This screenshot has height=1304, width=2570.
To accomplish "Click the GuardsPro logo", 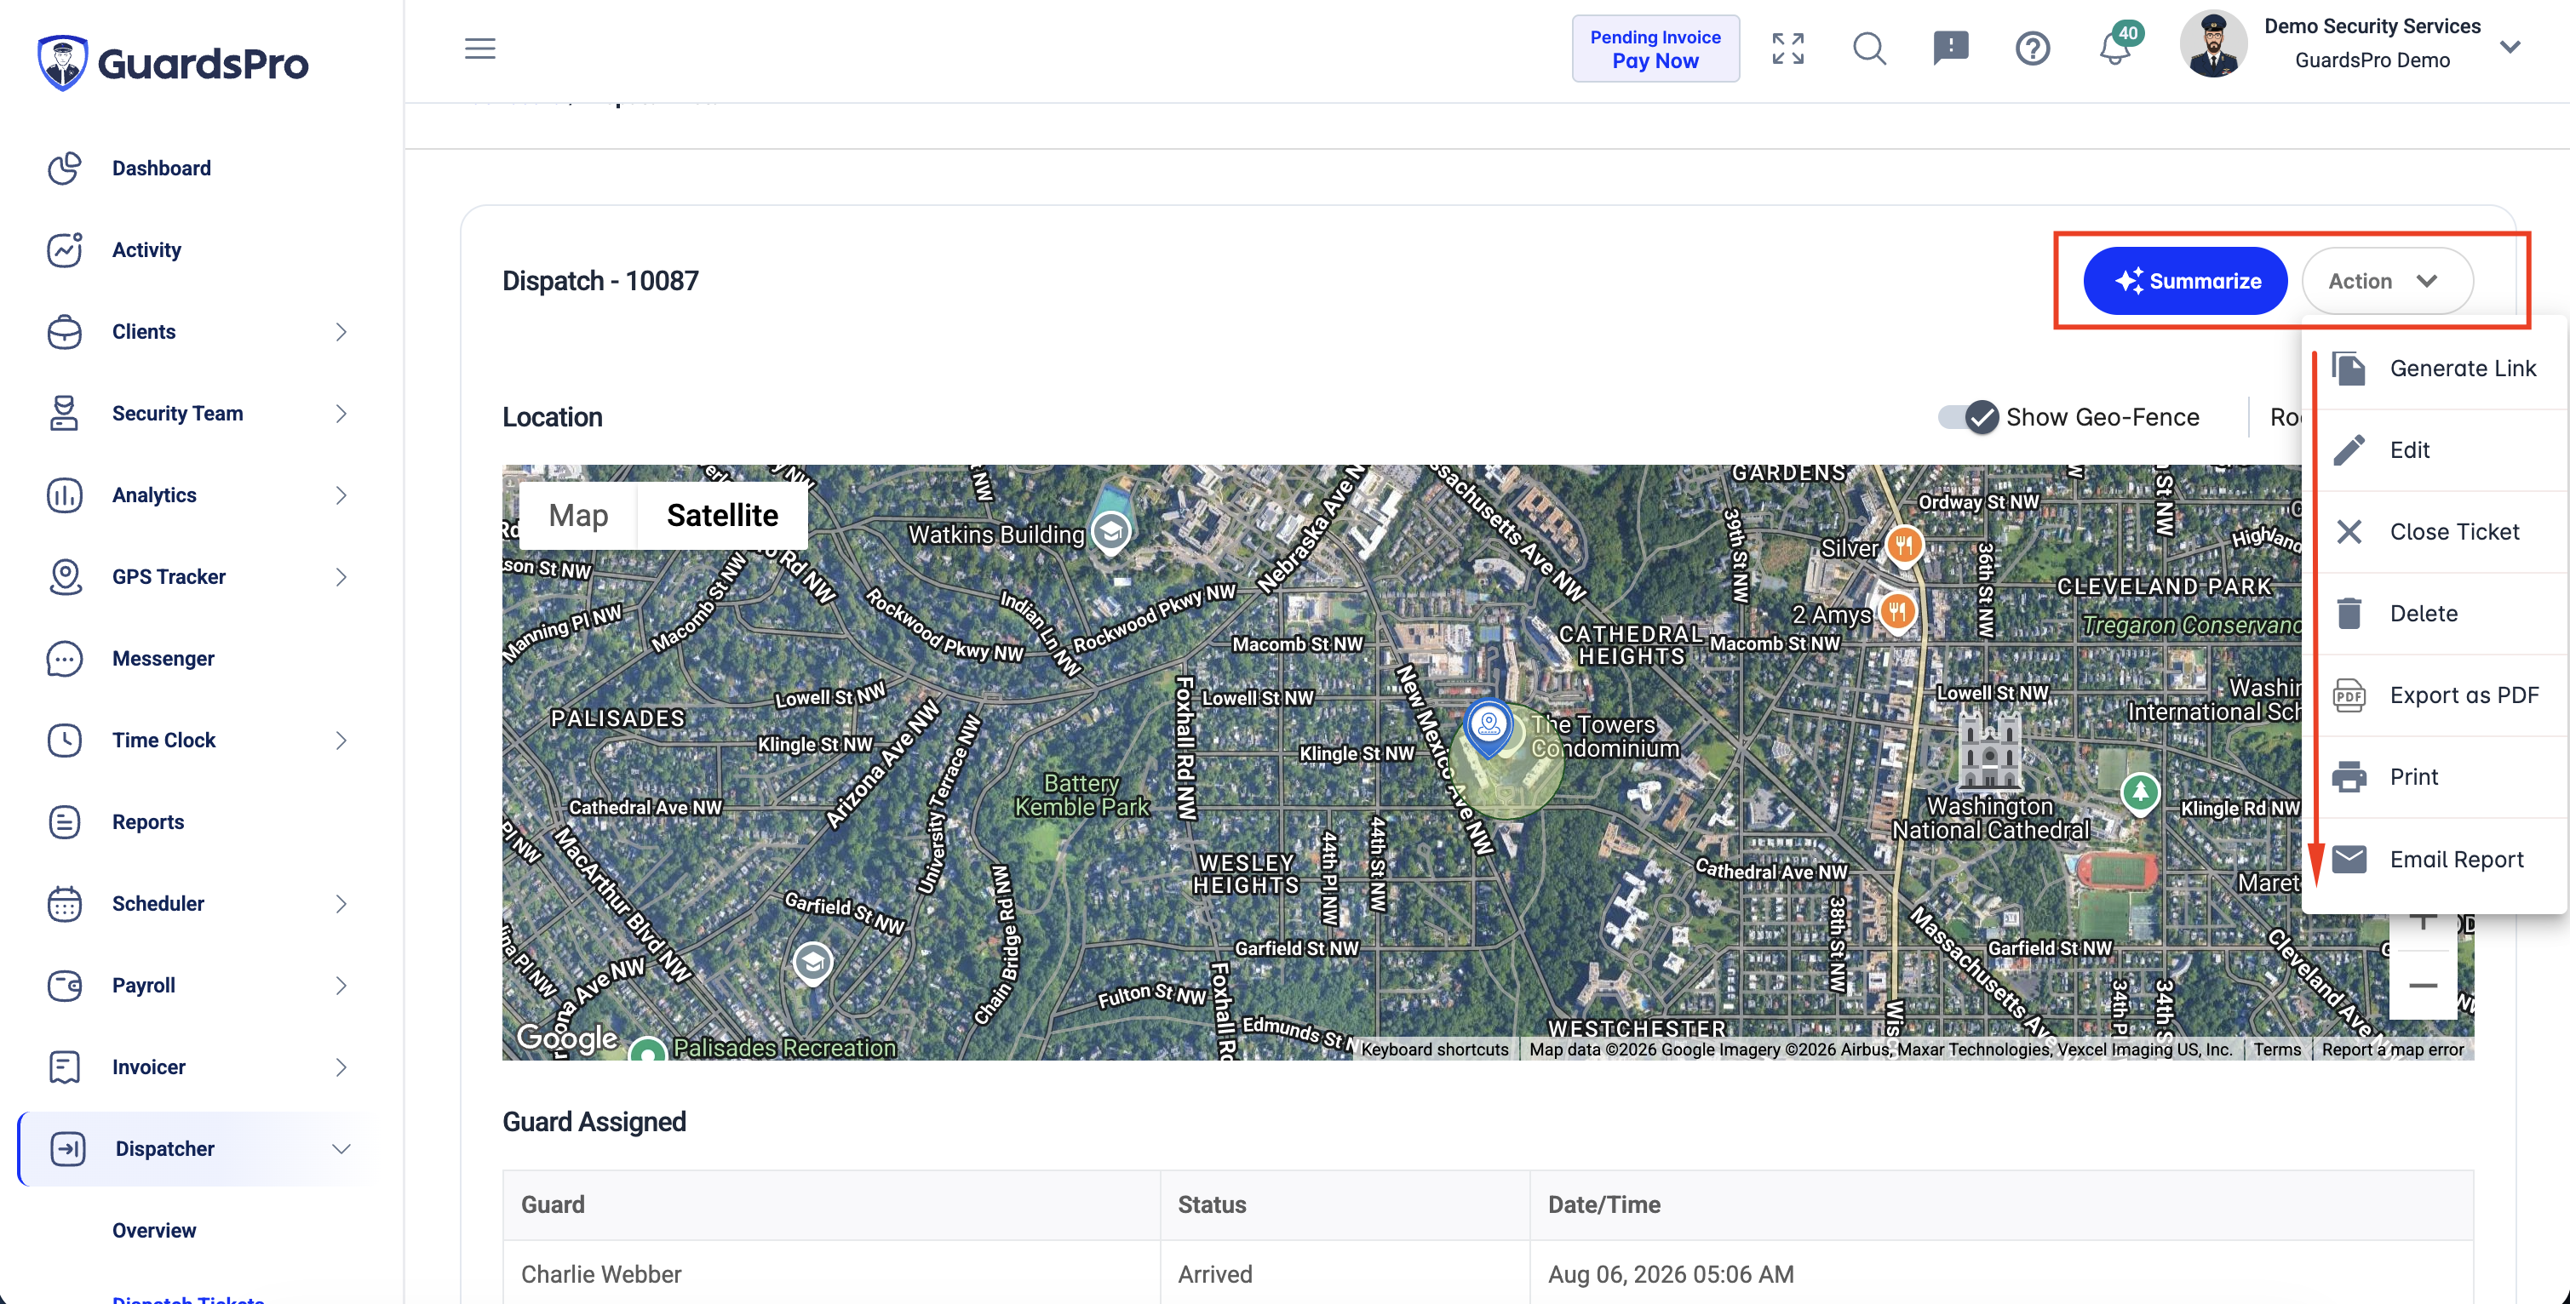I will tap(173, 63).
